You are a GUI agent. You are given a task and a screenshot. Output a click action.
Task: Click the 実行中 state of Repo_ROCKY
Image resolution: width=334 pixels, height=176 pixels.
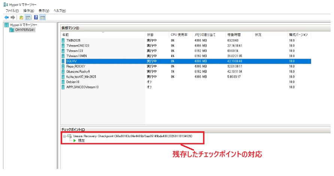click(152, 66)
